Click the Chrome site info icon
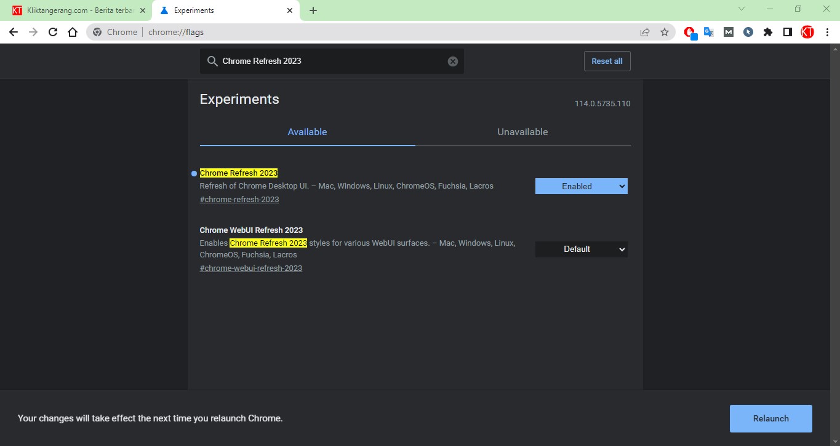The width and height of the screenshot is (840, 446). click(97, 33)
